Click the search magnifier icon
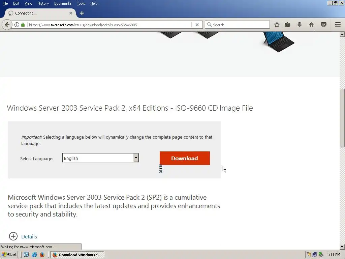Screen dimensions: 345x259 coord(210,25)
